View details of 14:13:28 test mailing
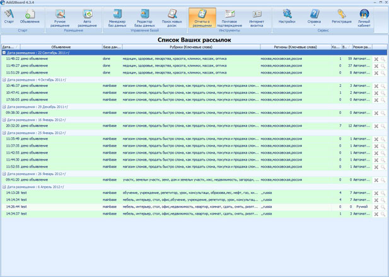Screen dimensions: 389x277 383,193
